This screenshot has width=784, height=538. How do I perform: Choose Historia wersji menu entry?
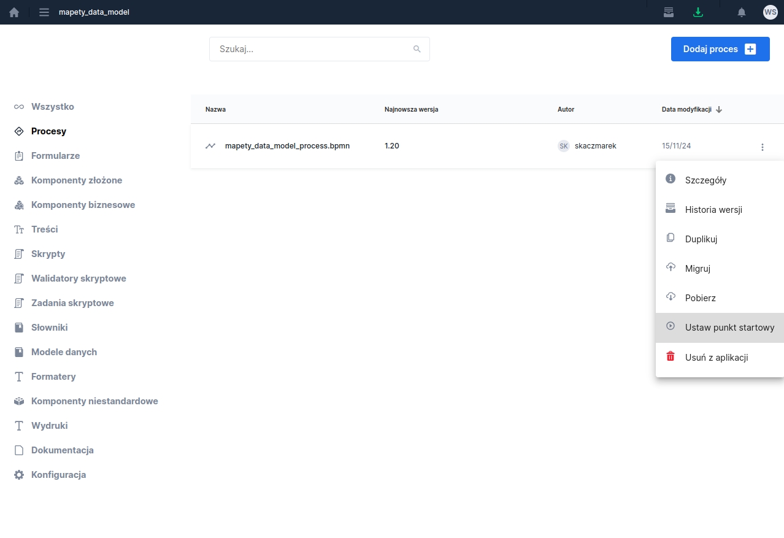[x=713, y=210]
